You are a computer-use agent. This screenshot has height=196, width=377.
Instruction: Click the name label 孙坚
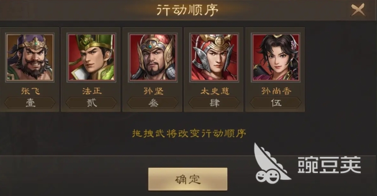pyautogui.click(x=153, y=91)
